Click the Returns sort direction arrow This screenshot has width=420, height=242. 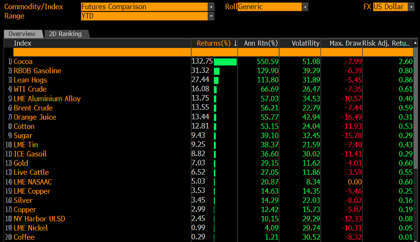pos(235,43)
